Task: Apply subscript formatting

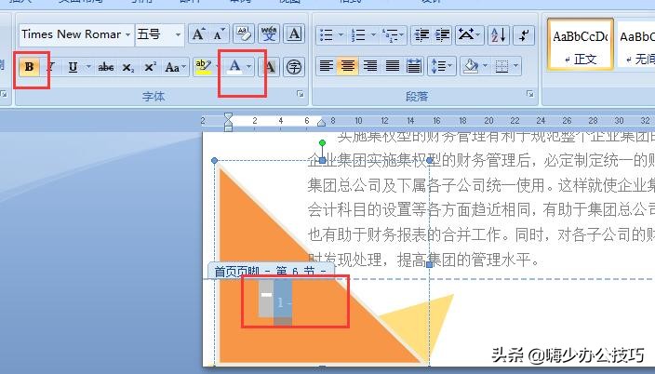Action: pyautogui.click(x=128, y=67)
